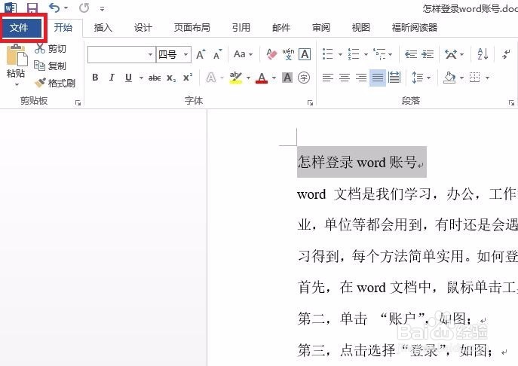
Task: Switch to the 视图 tab
Action: click(360, 28)
